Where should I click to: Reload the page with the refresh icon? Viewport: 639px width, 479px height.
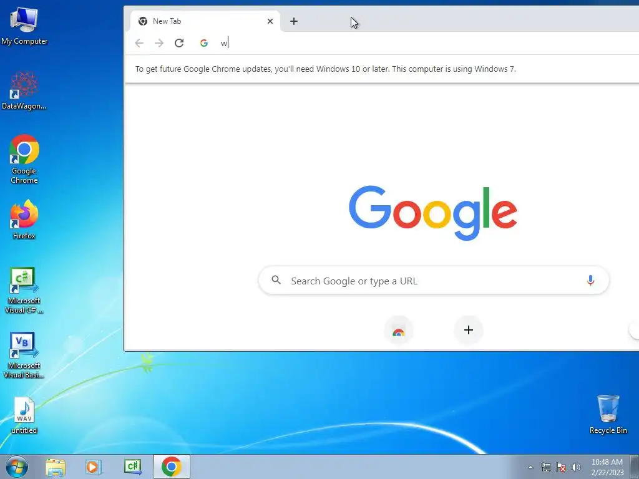click(x=179, y=43)
